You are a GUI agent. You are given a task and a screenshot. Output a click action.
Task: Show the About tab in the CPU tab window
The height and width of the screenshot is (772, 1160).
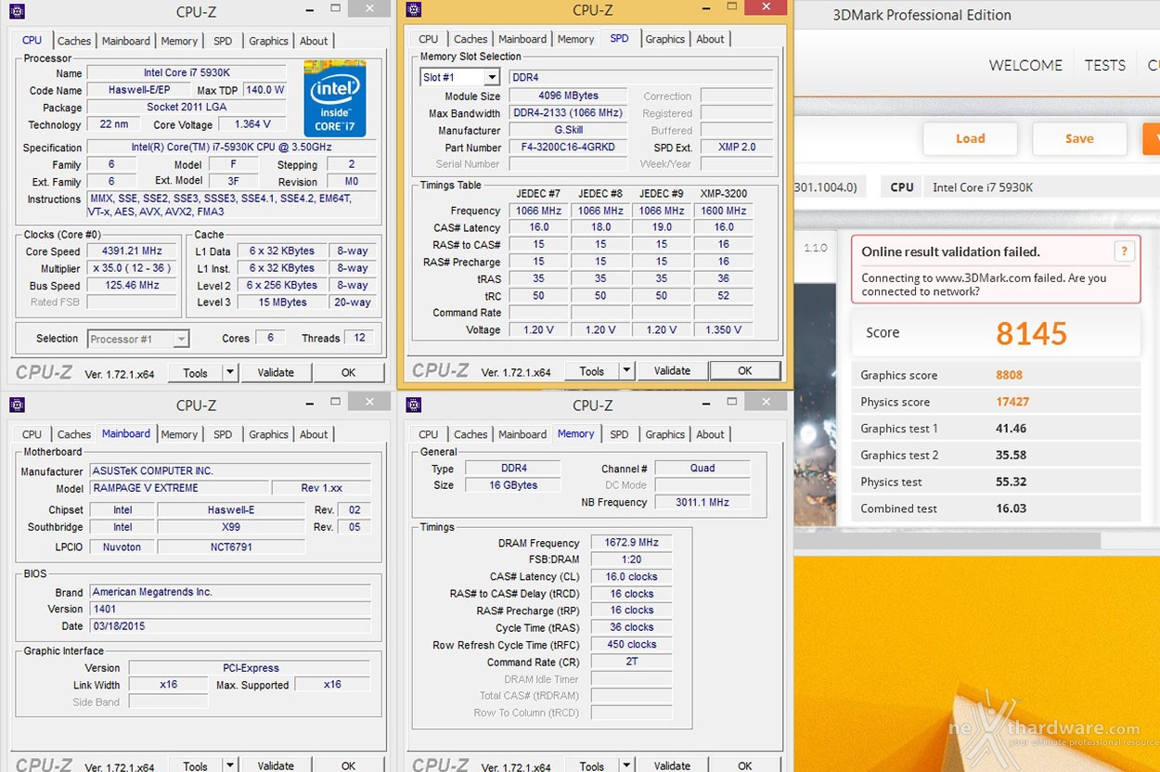[314, 41]
